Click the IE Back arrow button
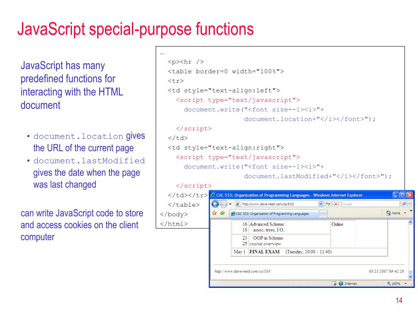Viewport: 418px width, 318px height. click(x=215, y=204)
